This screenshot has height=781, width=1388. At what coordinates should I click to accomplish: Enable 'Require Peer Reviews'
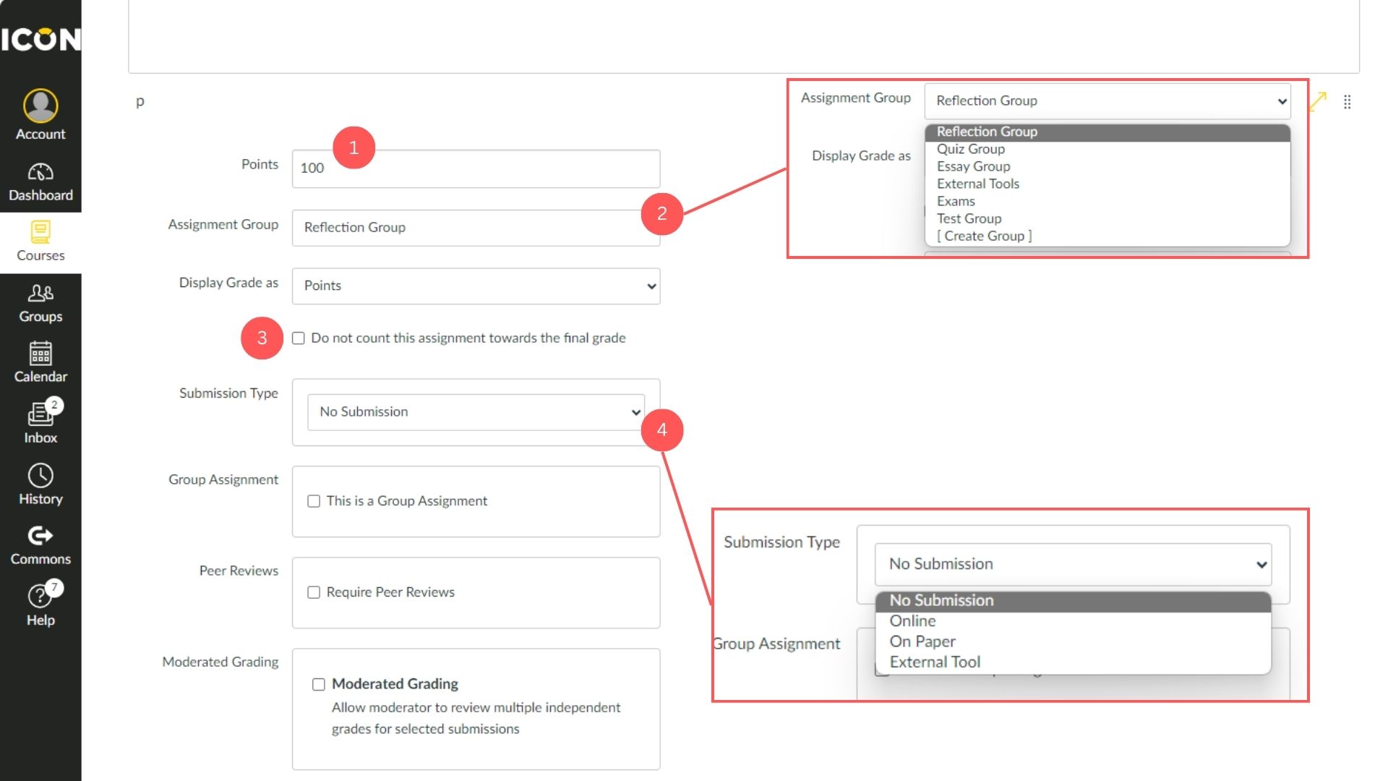click(313, 592)
